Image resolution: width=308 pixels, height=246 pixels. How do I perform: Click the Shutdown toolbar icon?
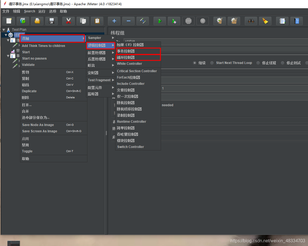pos(203,21)
